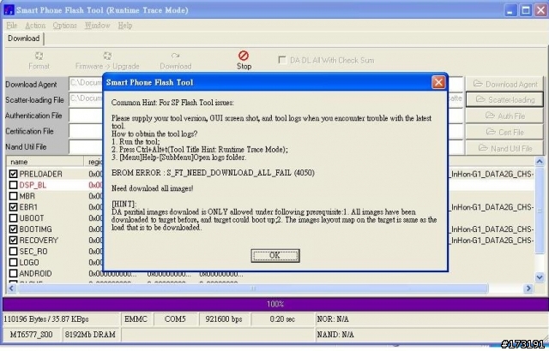
Task: Open the Window menu
Action: [x=97, y=26]
